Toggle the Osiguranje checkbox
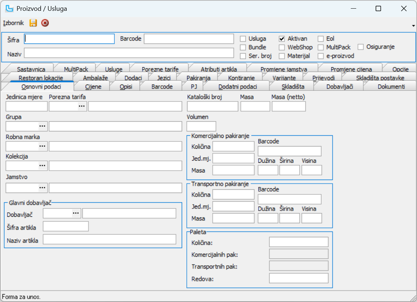The image size is (417, 302). [x=361, y=47]
